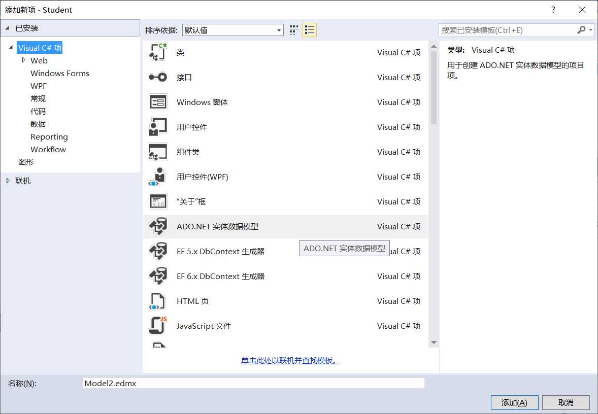Select the "关于"框 template icon
Viewport: 598px width, 414px height.
point(158,201)
